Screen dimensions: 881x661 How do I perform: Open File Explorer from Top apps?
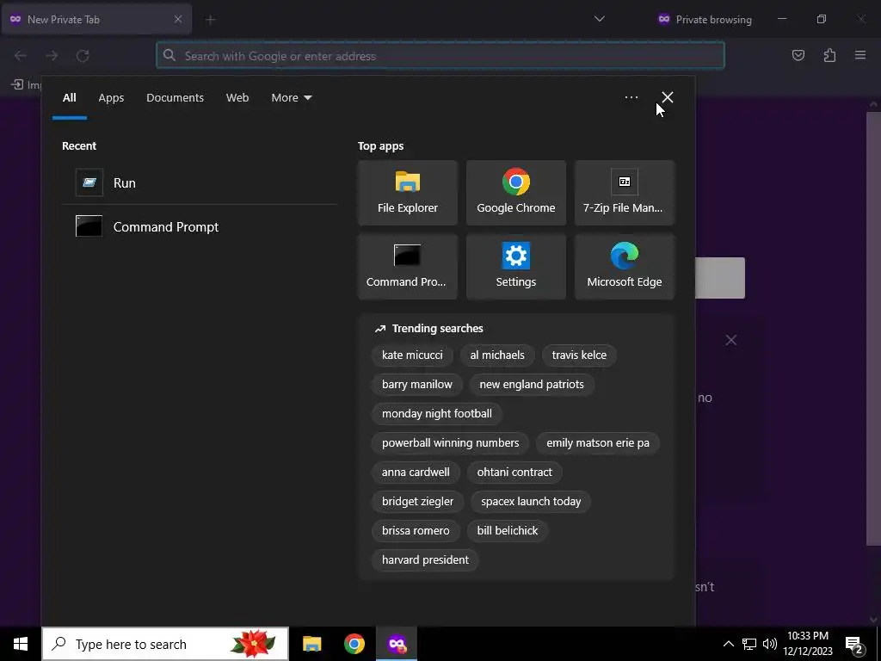coord(407,193)
